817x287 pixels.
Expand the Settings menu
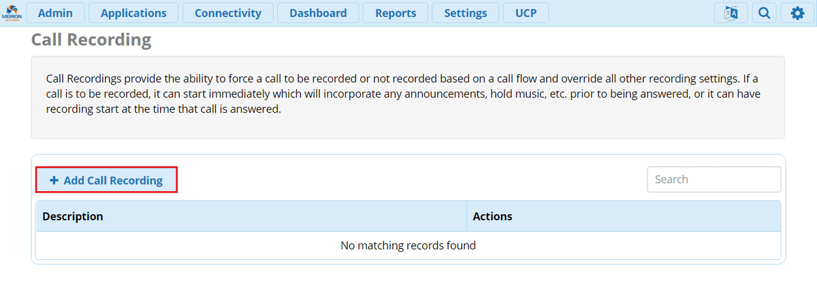(x=465, y=13)
